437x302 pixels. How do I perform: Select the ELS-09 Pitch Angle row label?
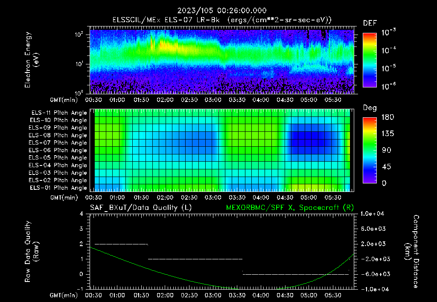coord(58,128)
